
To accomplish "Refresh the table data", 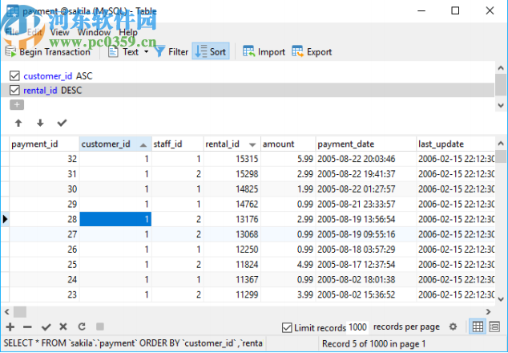I will tap(82, 327).
